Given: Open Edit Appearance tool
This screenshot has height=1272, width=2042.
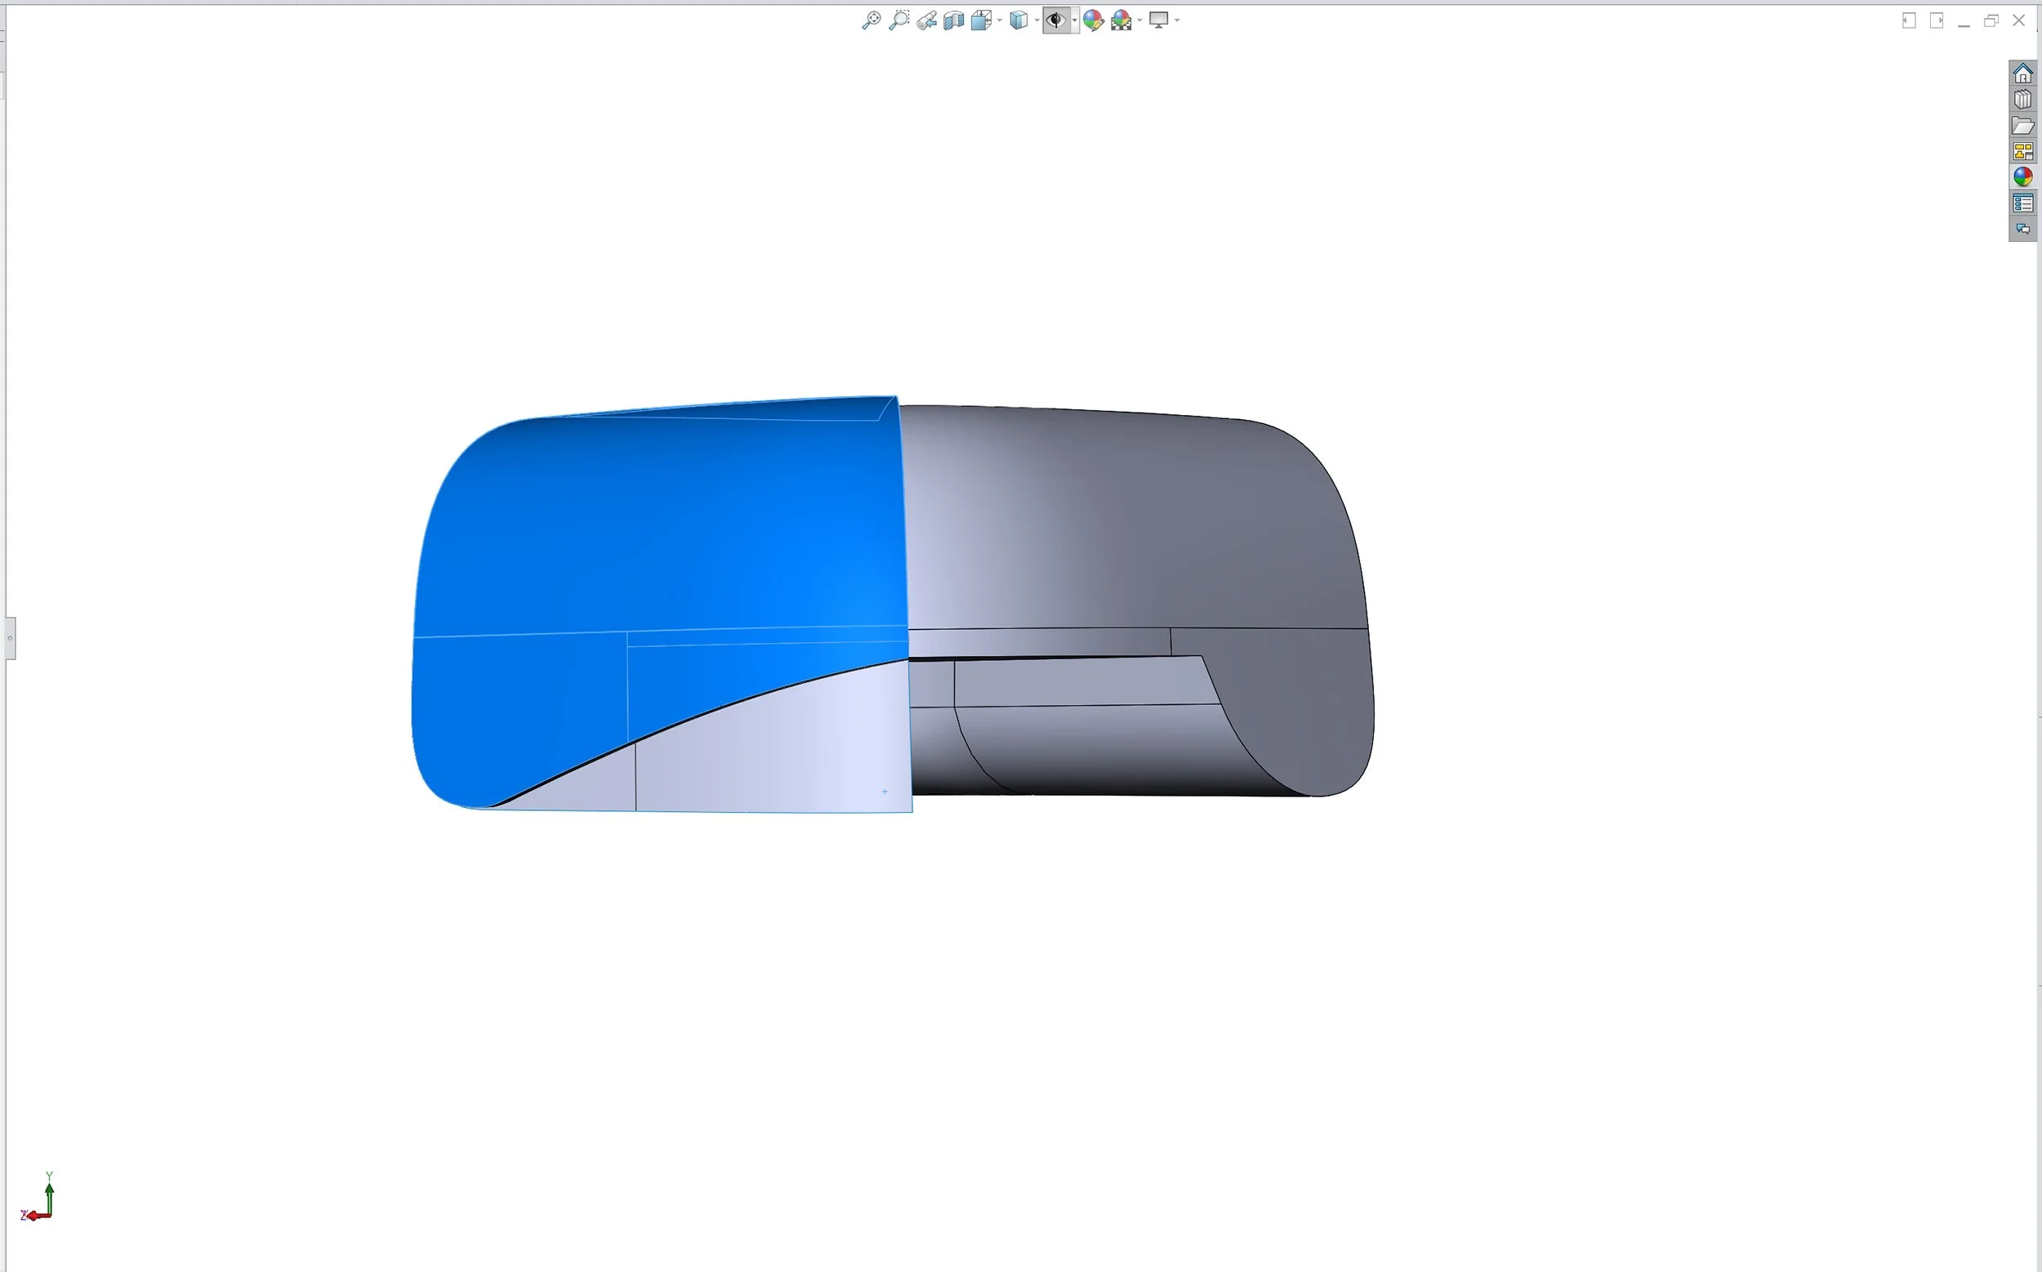Looking at the screenshot, I should (1094, 20).
